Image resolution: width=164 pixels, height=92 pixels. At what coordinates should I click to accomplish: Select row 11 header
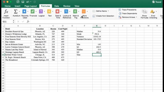point(3,55)
